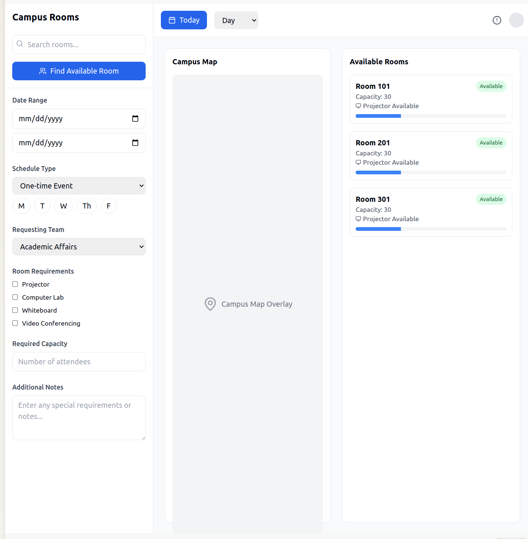
Task: Open the start date calendar picker icon
Action: coord(135,119)
